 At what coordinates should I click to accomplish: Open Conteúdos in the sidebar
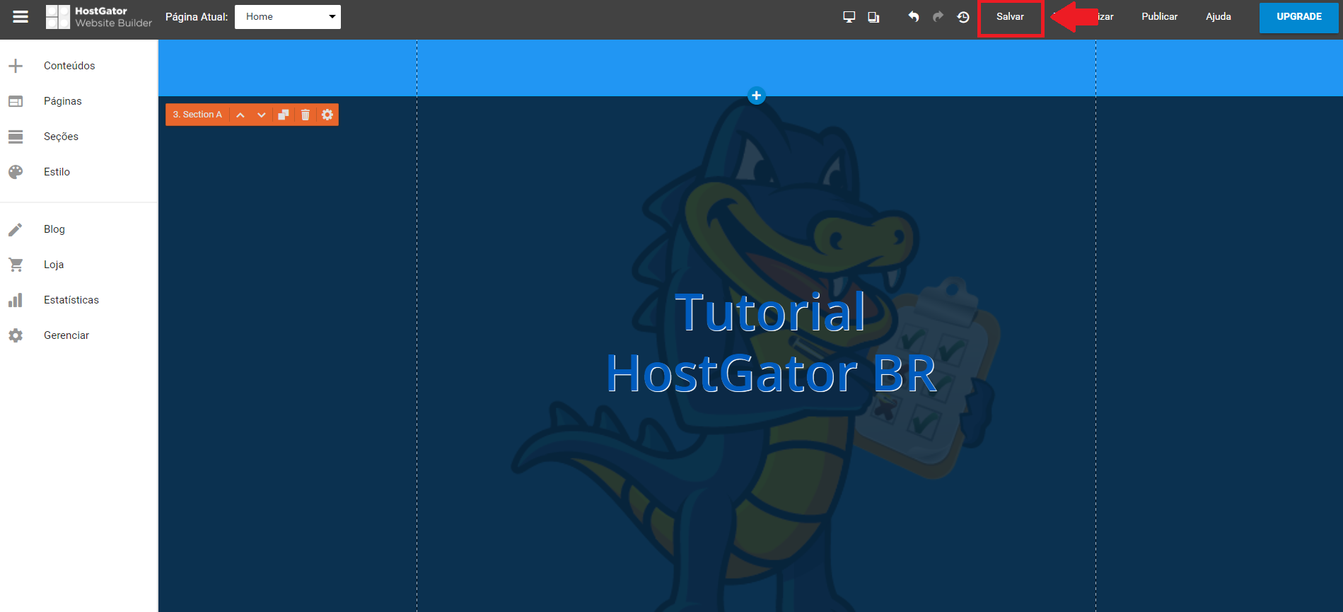(69, 66)
